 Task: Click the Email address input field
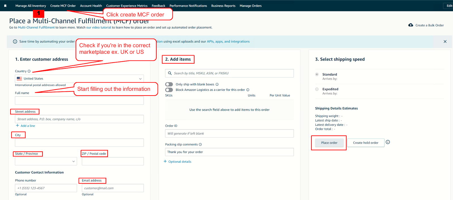click(x=113, y=188)
